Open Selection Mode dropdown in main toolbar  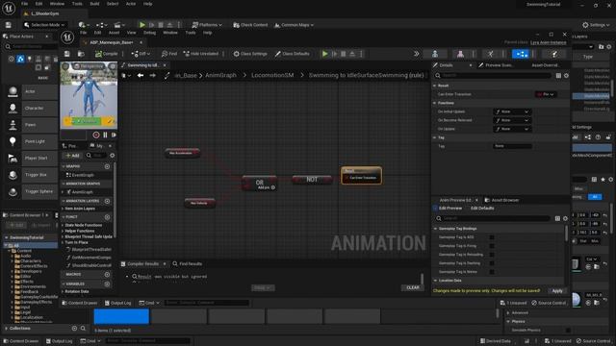(44, 25)
